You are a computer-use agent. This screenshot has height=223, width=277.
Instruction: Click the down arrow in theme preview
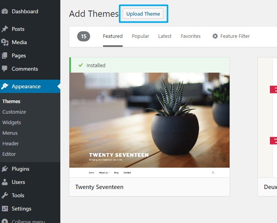tap(213, 172)
